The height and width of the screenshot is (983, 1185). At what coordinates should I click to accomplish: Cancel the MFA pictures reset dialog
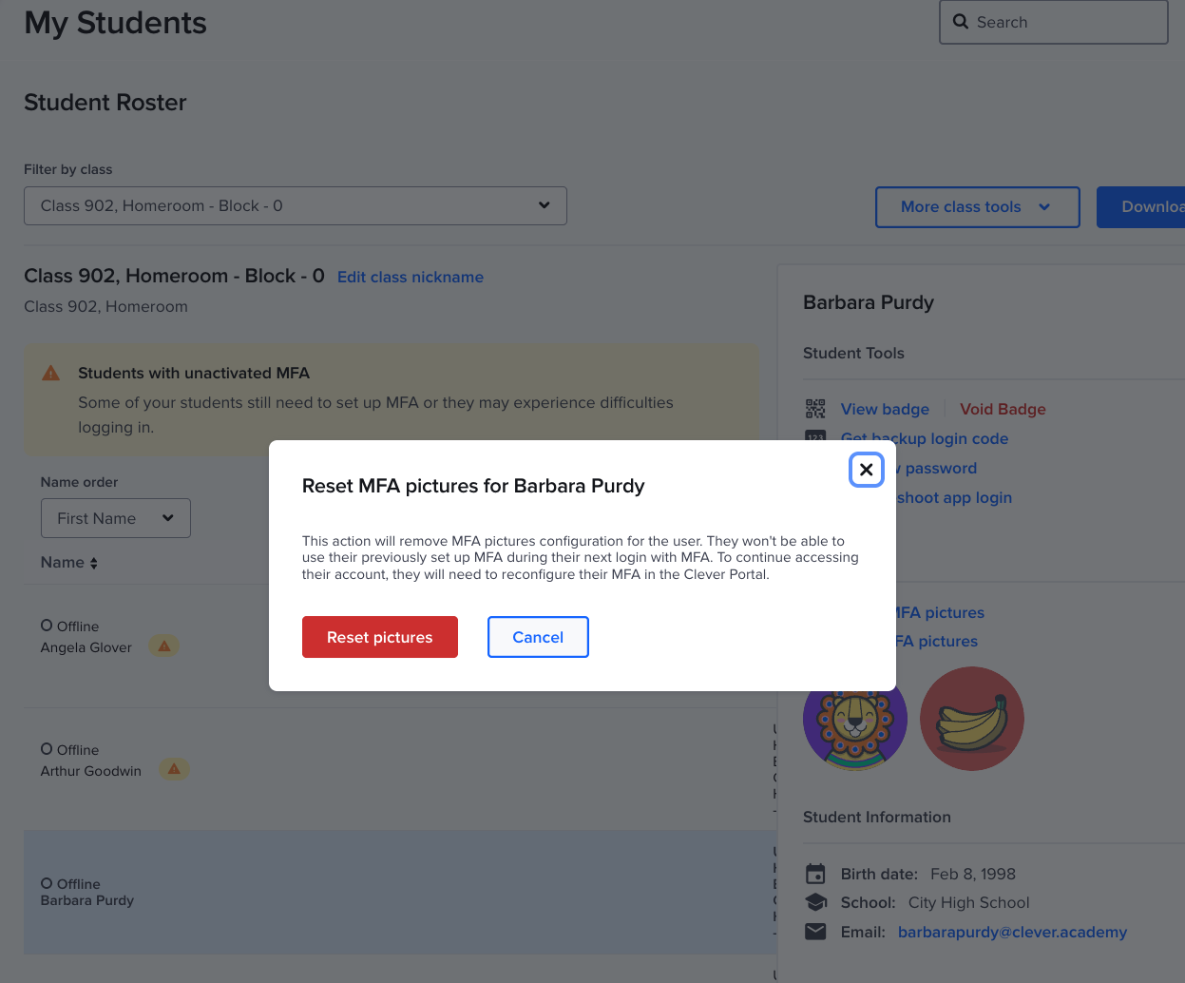tap(538, 637)
